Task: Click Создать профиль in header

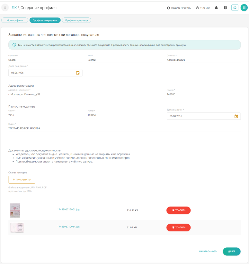Action: [x=179, y=8]
